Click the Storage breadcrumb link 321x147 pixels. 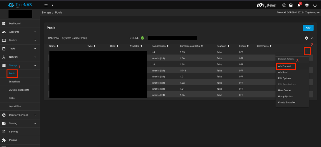pos(46,13)
